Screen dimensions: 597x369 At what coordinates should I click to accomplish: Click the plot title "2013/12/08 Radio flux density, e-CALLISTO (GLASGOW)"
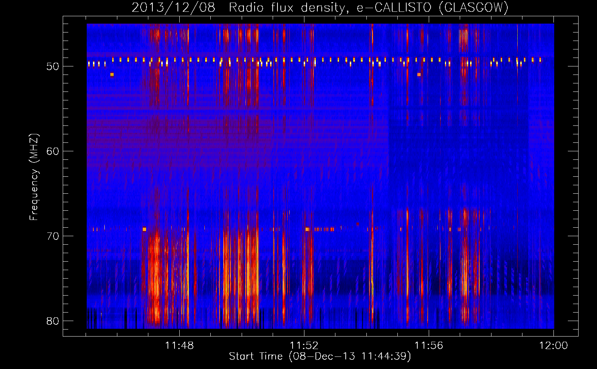click(x=320, y=8)
